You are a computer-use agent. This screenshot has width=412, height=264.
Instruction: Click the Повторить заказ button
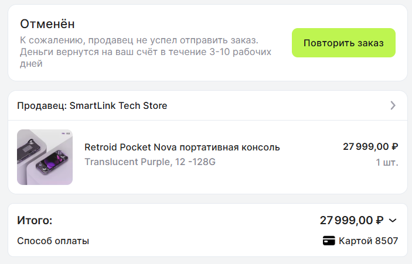pyautogui.click(x=343, y=43)
